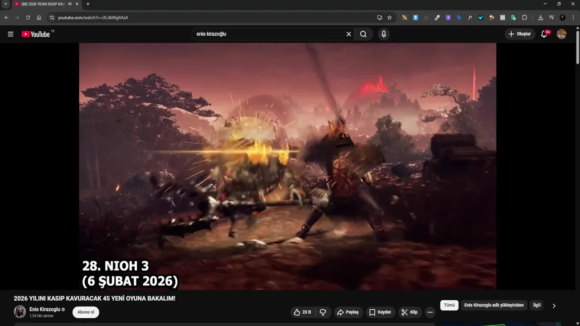
Task: Click the video player to pause playback
Action: 288,166
